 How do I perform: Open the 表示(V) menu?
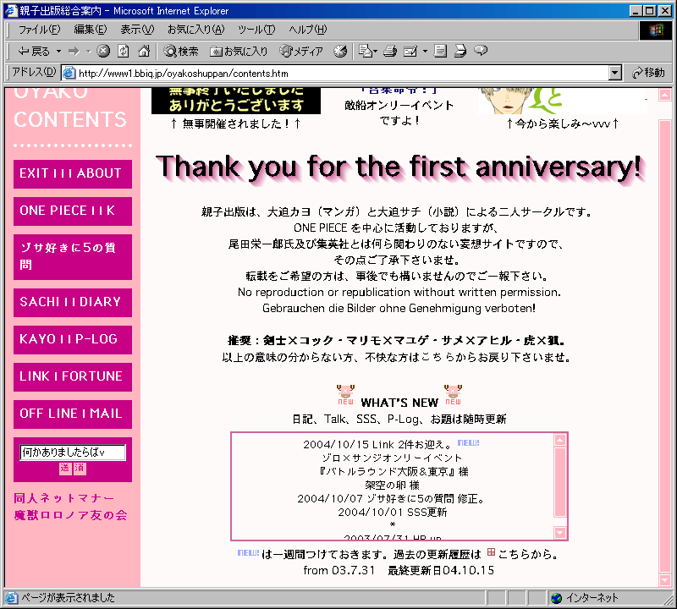pos(137,30)
